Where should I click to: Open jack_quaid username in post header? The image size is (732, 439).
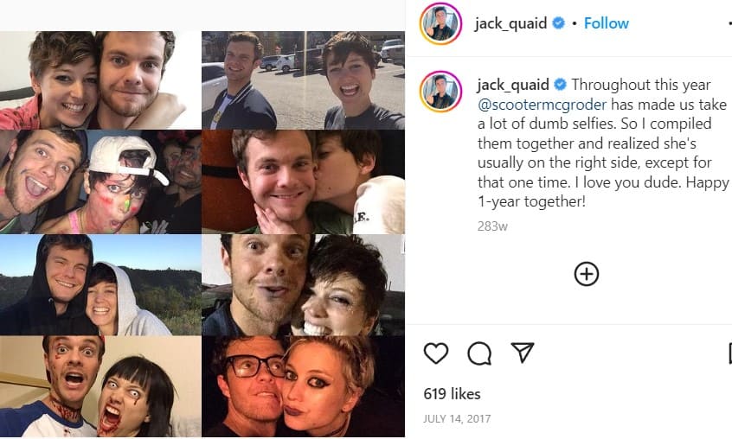pyautogui.click(x=510, y=23)
